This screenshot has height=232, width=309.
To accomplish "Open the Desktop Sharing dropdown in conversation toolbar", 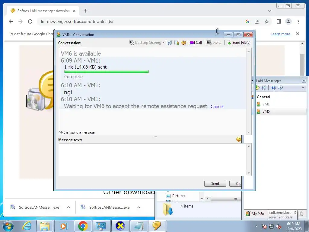I will point(147,43).
